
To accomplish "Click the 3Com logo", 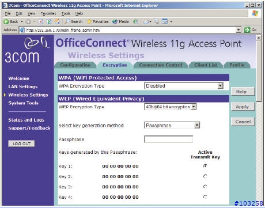I will pos(26,50).
